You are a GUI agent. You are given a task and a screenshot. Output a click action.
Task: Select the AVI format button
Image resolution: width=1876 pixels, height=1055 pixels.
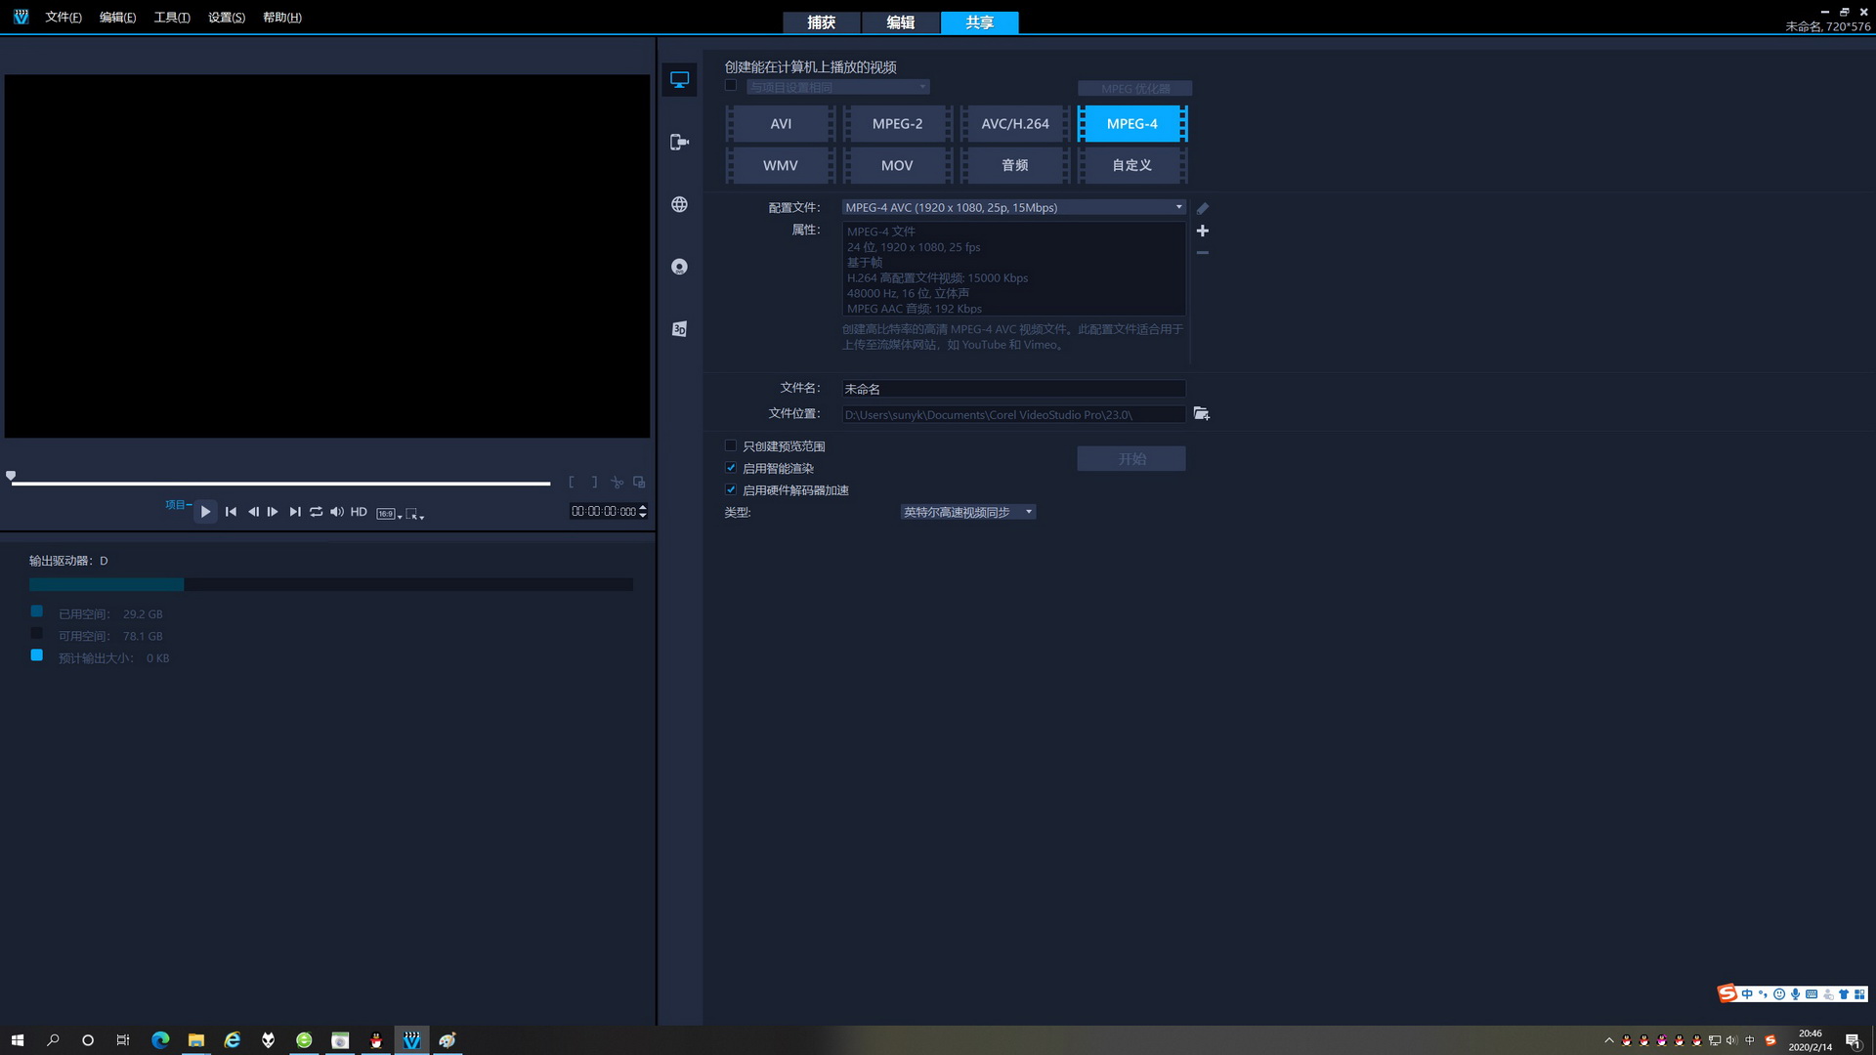pos(781,124)
